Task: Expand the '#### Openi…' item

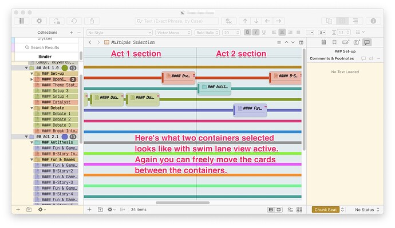Action: click(31, 79)
